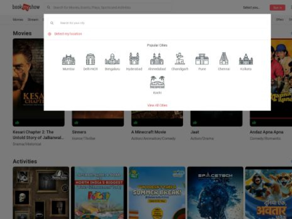Select the Chandigarh city icon
The width and height of the screenshot is (292, 219).
pos(180,59)
